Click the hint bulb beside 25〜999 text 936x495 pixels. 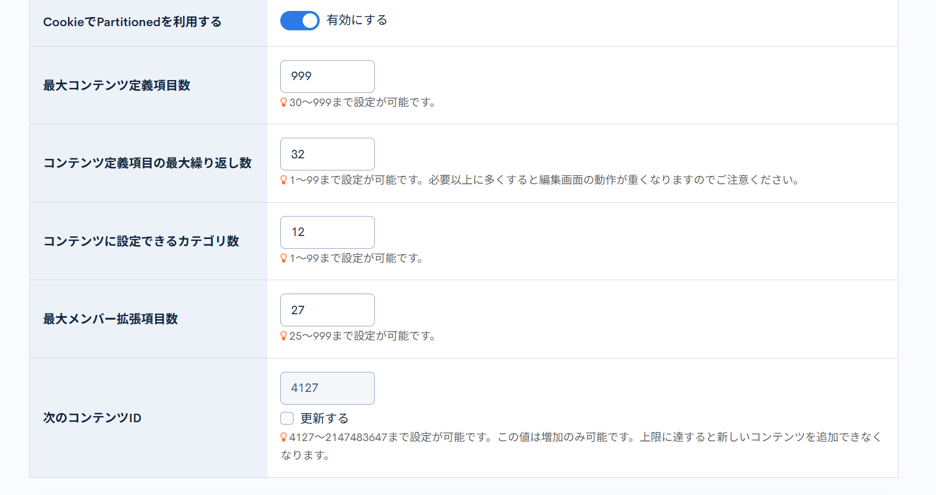pyautogui.click(x=283, y=336)
